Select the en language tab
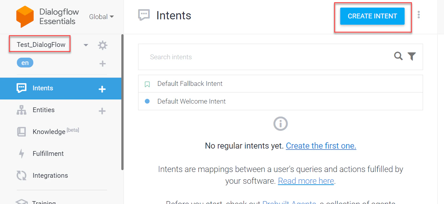The image size is (444, 204). pos(25,62)
